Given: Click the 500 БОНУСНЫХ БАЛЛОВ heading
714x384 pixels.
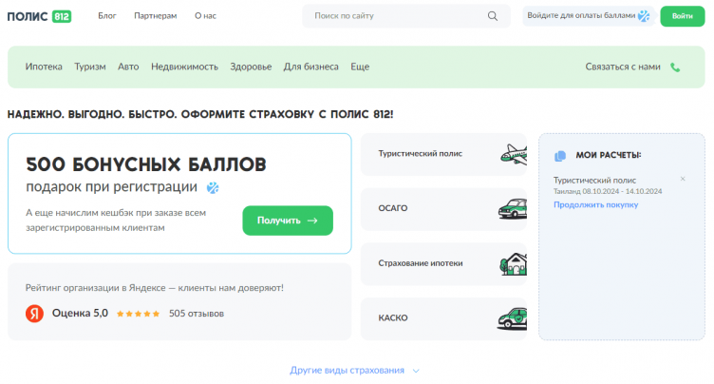Looking at the screenshot, I should (x=146, y=164).
